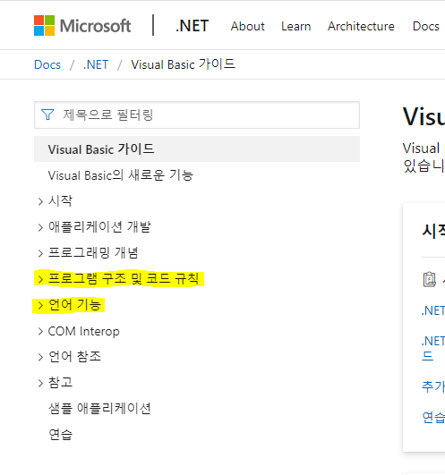Open the About menu
445x475 pixels.
(x=248, y=26)
